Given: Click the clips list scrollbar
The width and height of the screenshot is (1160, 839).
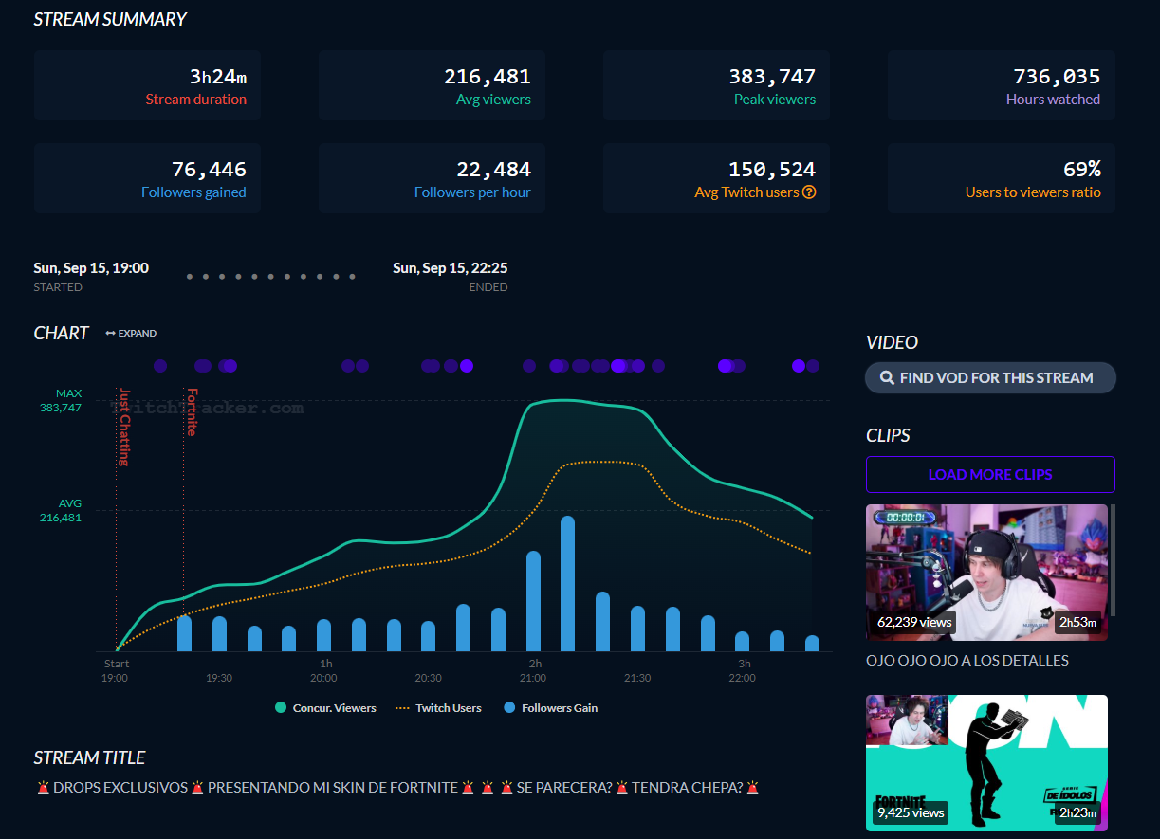Looking at the screenshot, I should coord(1112,559).
